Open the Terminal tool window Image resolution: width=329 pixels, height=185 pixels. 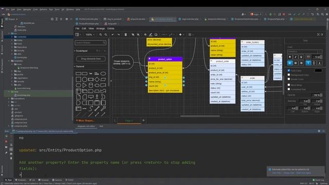[44, 180]
